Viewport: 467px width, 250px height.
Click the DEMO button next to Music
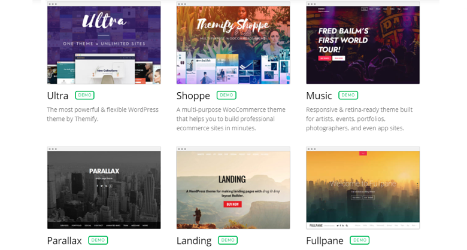(348, 95)
